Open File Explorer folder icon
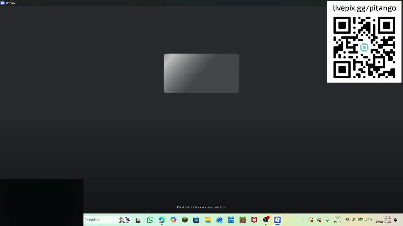This screenshot has height=226, width=403. [208, 220]
